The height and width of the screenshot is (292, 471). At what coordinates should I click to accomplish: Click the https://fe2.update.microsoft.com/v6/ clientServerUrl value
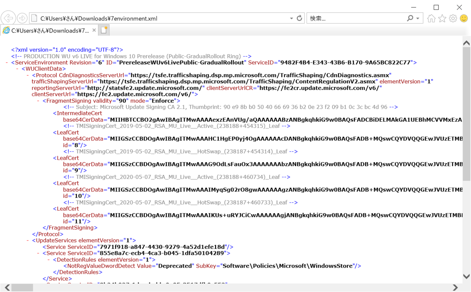point(134,94)
